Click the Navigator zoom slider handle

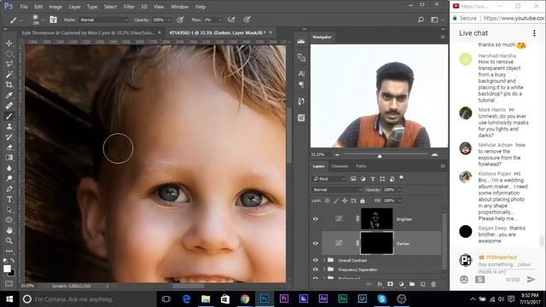380,155
